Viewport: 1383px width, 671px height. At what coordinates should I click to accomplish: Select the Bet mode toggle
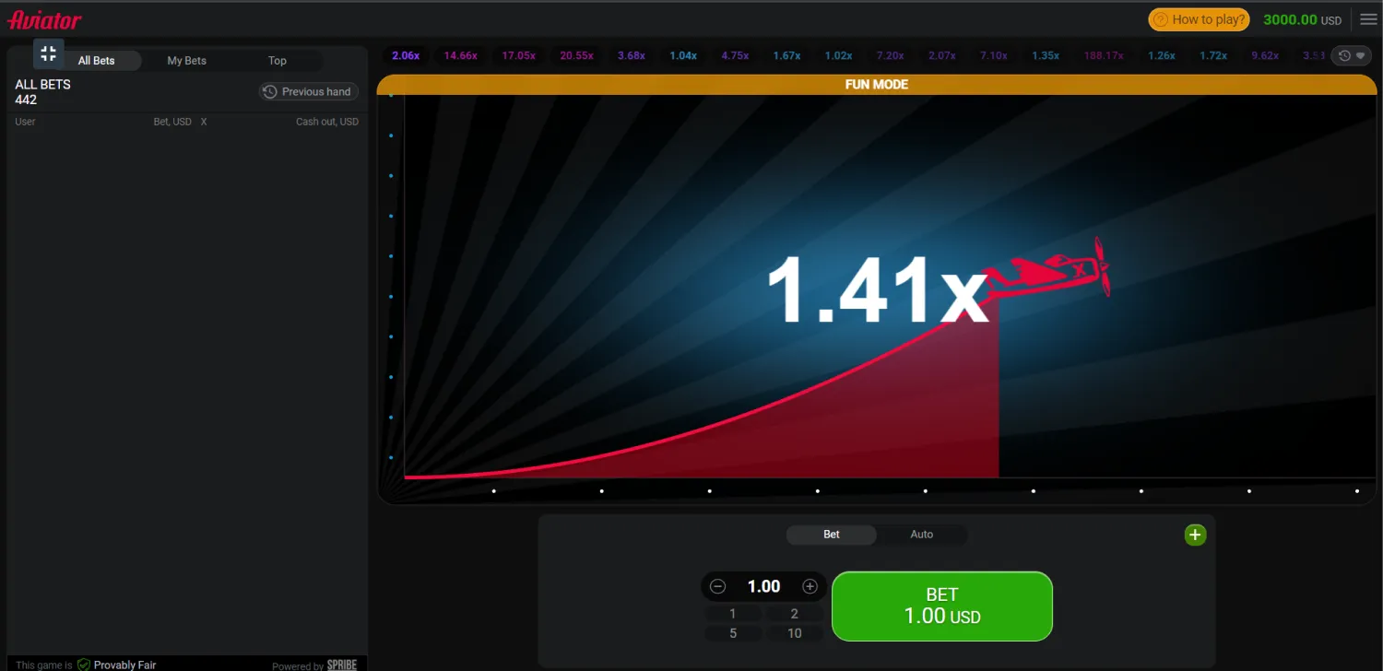click(x=831, y=535)
